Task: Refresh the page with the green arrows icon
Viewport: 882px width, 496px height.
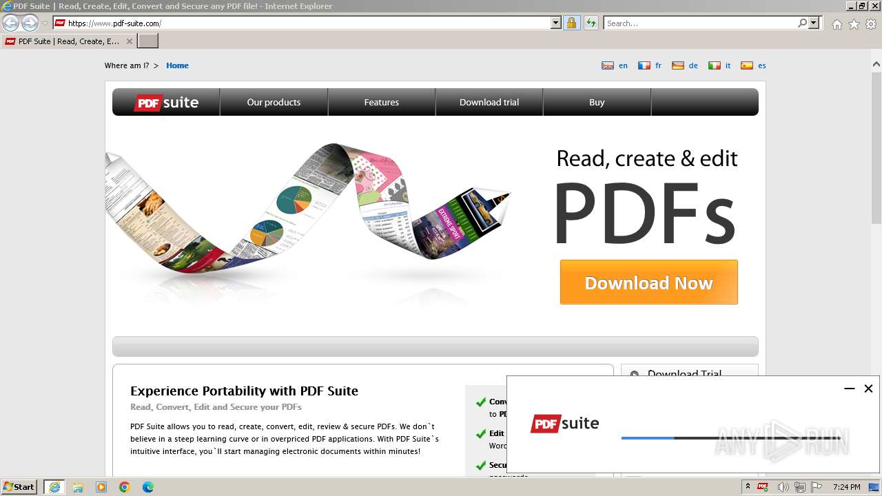Action: 591,23
